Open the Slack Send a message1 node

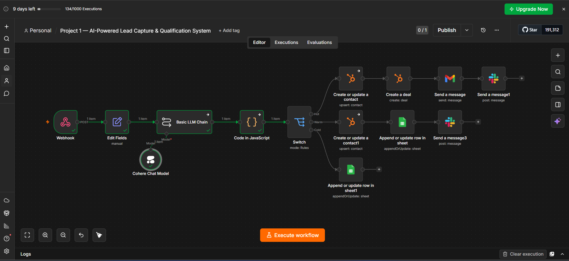(494, 79)
